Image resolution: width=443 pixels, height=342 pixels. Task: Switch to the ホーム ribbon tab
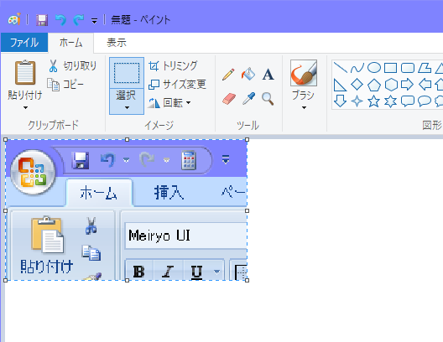point(70,43)
